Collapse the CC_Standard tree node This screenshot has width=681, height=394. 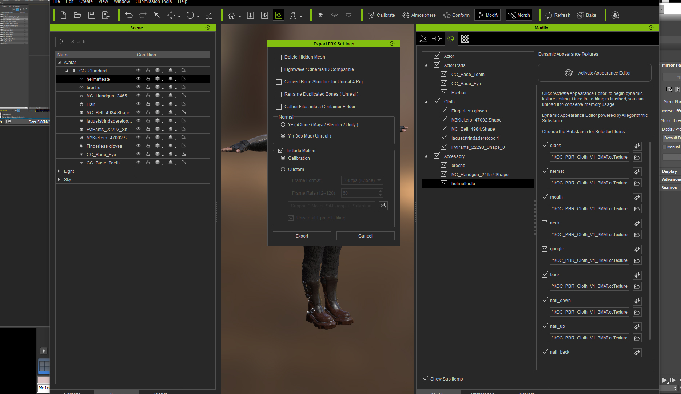[67, 71]
